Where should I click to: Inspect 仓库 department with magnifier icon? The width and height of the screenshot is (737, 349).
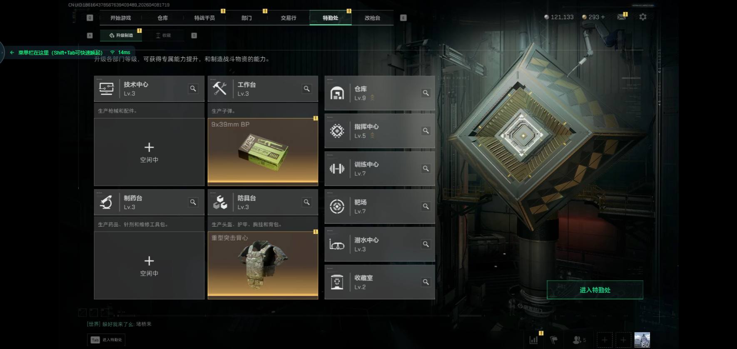tap(426, 93)
